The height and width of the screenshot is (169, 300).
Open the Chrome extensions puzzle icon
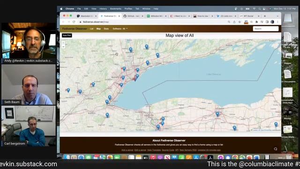pyautogui.click(x=256, y=22)
